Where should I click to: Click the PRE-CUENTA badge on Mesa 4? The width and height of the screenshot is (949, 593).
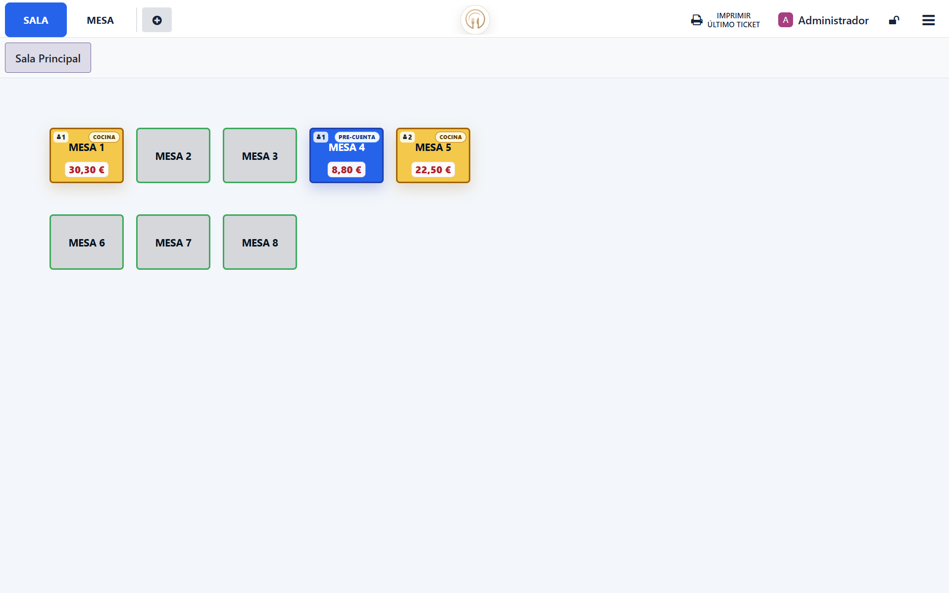[357, 137]
